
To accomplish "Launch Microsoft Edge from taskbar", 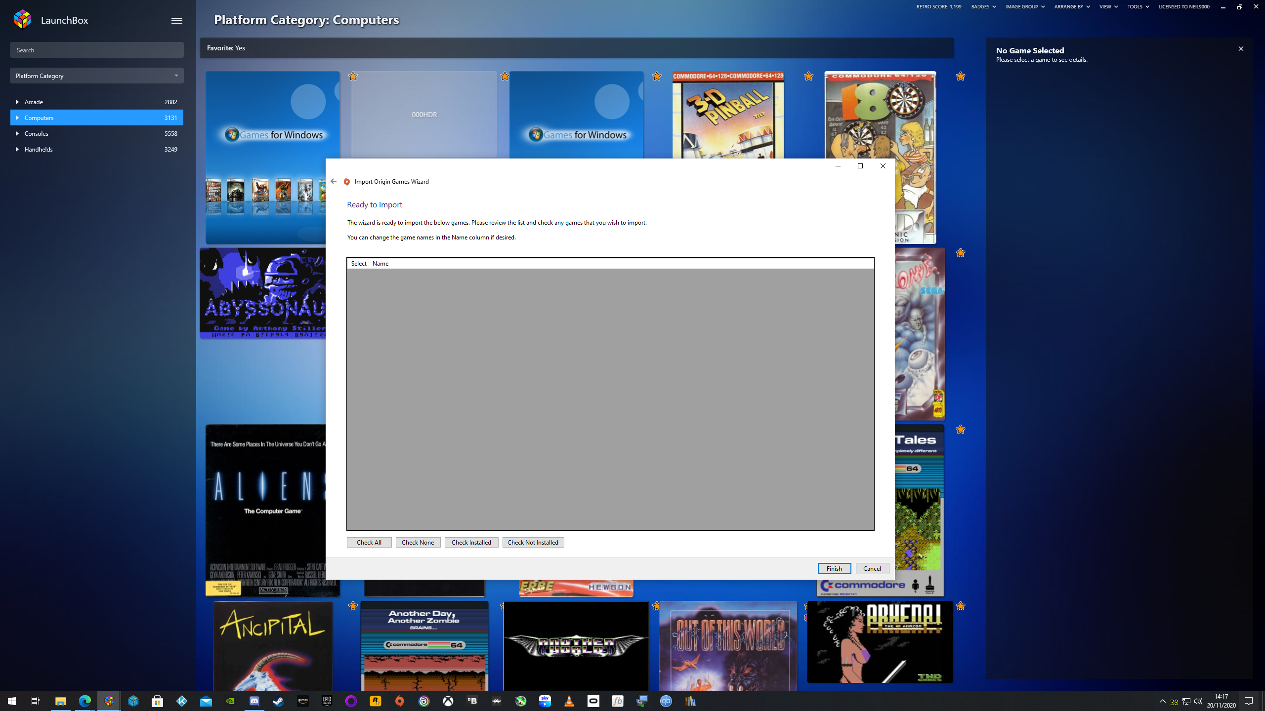I will coord(85,701).
